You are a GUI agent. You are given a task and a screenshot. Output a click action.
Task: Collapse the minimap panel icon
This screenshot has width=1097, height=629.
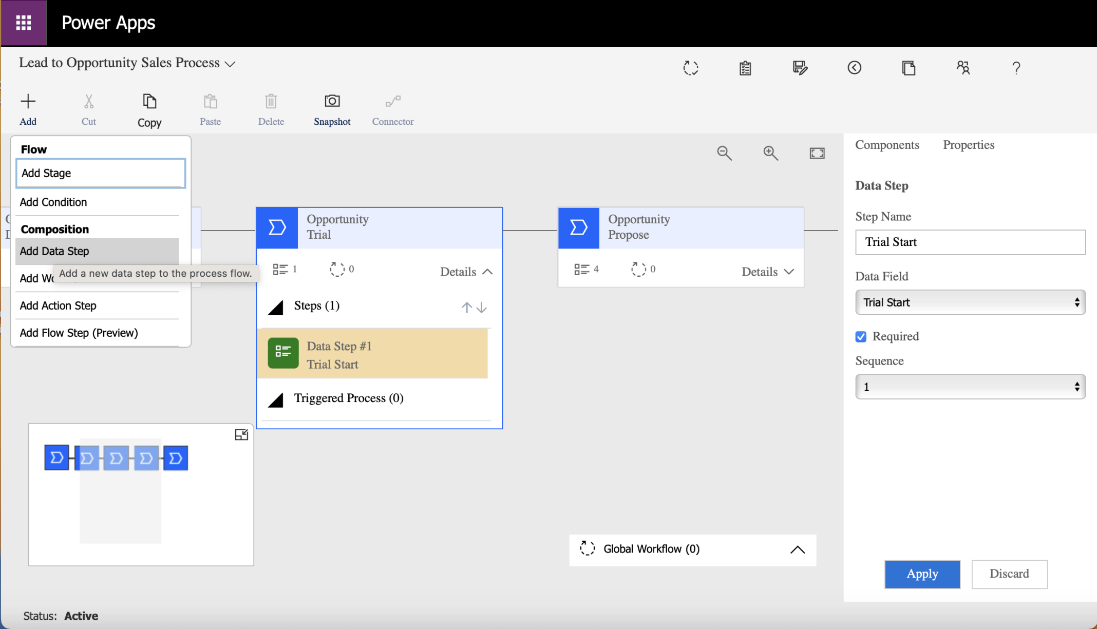(241, 435)
